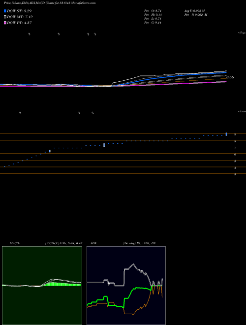Click the 'Avg V: 0.005 M' value
The image size is (246, 325).
[194, 10]
